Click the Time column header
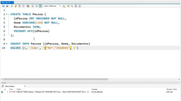The height and width of the screenshot is (101, 181). [11, 89]
